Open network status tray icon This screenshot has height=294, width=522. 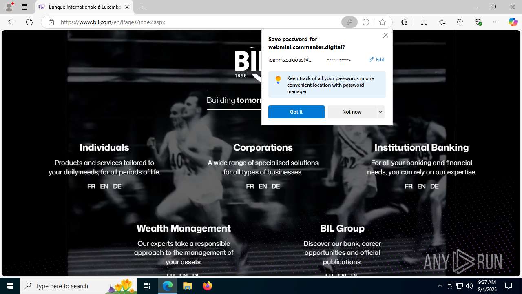coord(460,286)
